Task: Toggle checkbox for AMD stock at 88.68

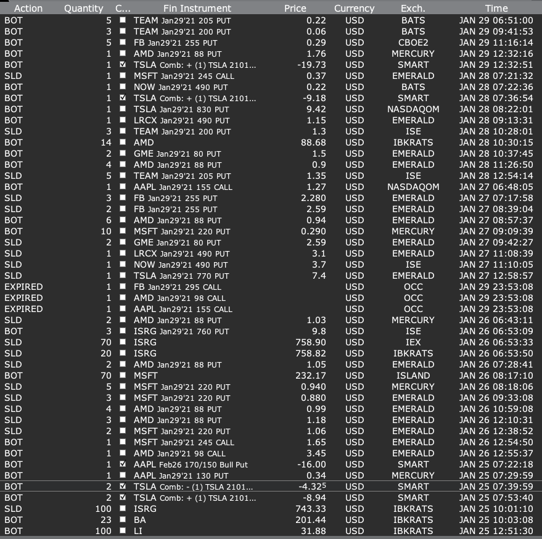Action: coord(123,142)
